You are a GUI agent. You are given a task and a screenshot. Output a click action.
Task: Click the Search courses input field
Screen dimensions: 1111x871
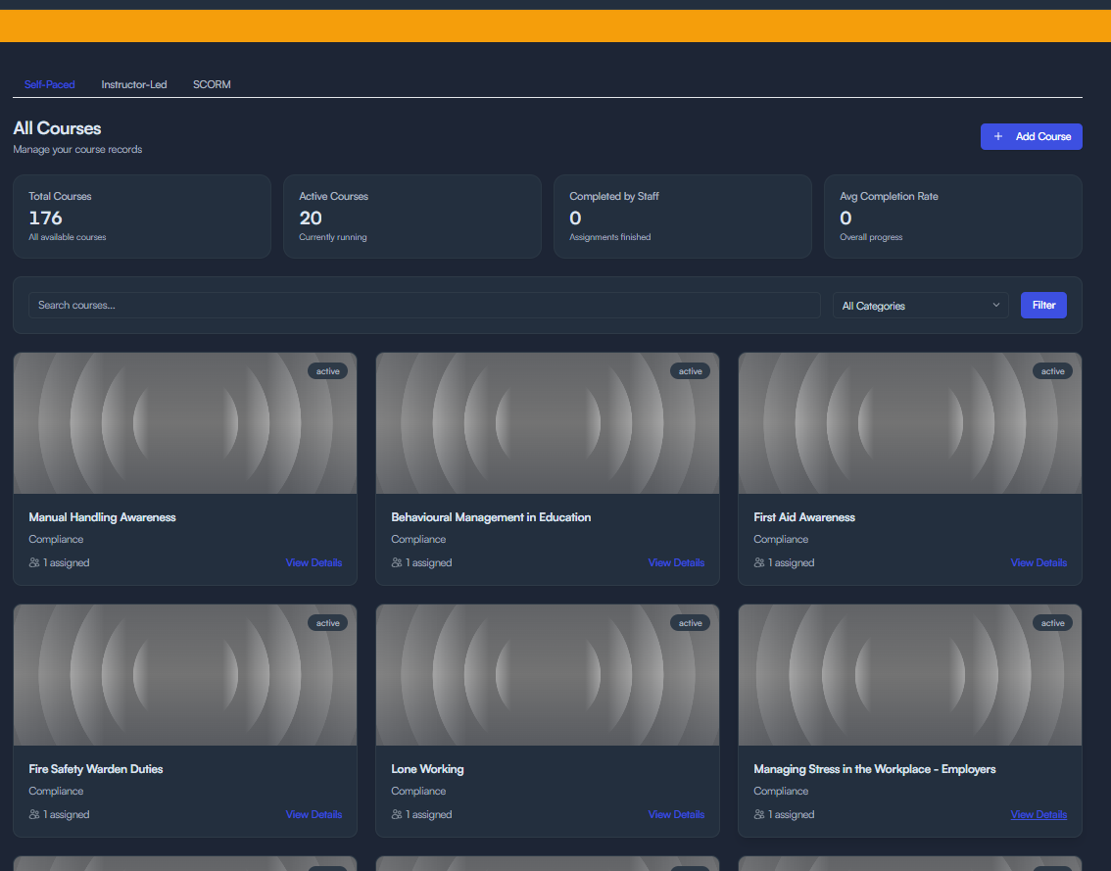coord(424,306)
